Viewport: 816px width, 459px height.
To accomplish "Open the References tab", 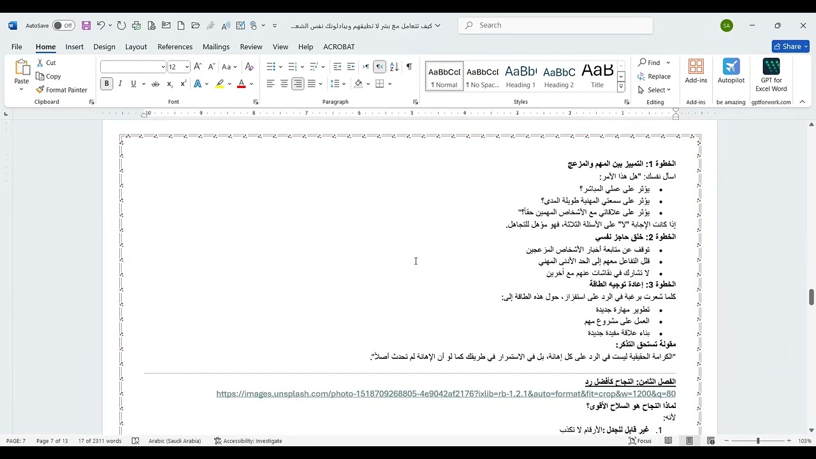I will coord(175,47).
